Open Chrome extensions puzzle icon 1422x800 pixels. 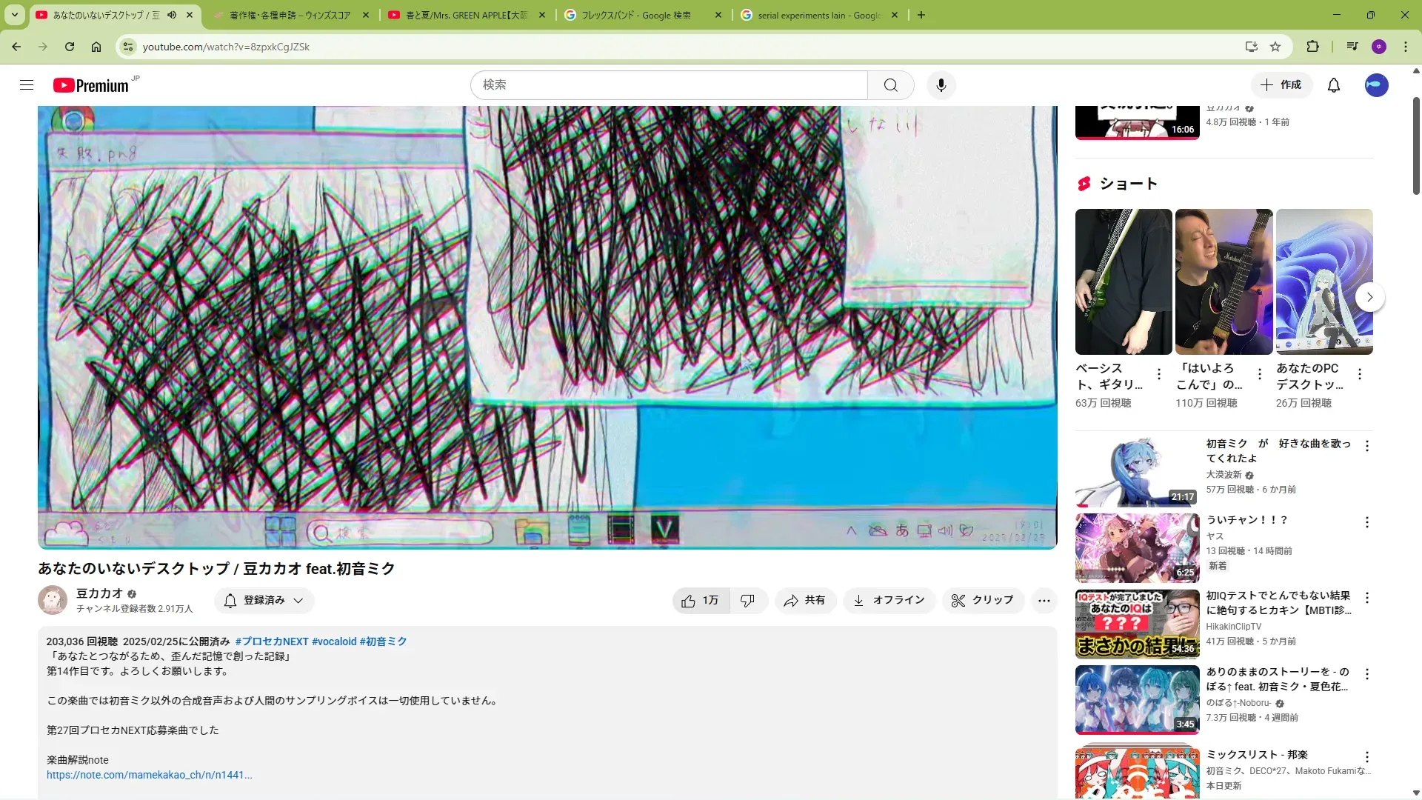click(x=1312, y=47)
